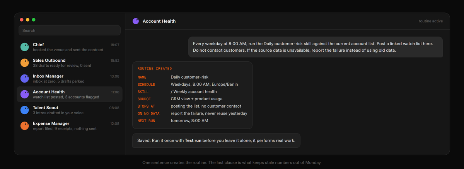This screenshot has height=169, width=464.
Task: Open the Sales Outbound conversation
Action: pos(70,63)
